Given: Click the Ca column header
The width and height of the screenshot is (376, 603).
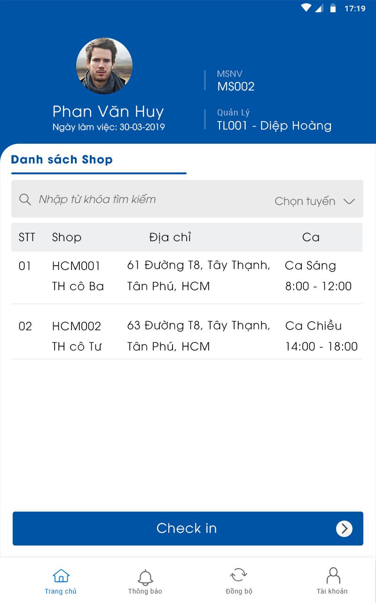Looking at the screenshot, I should click(x=311, y=237).
